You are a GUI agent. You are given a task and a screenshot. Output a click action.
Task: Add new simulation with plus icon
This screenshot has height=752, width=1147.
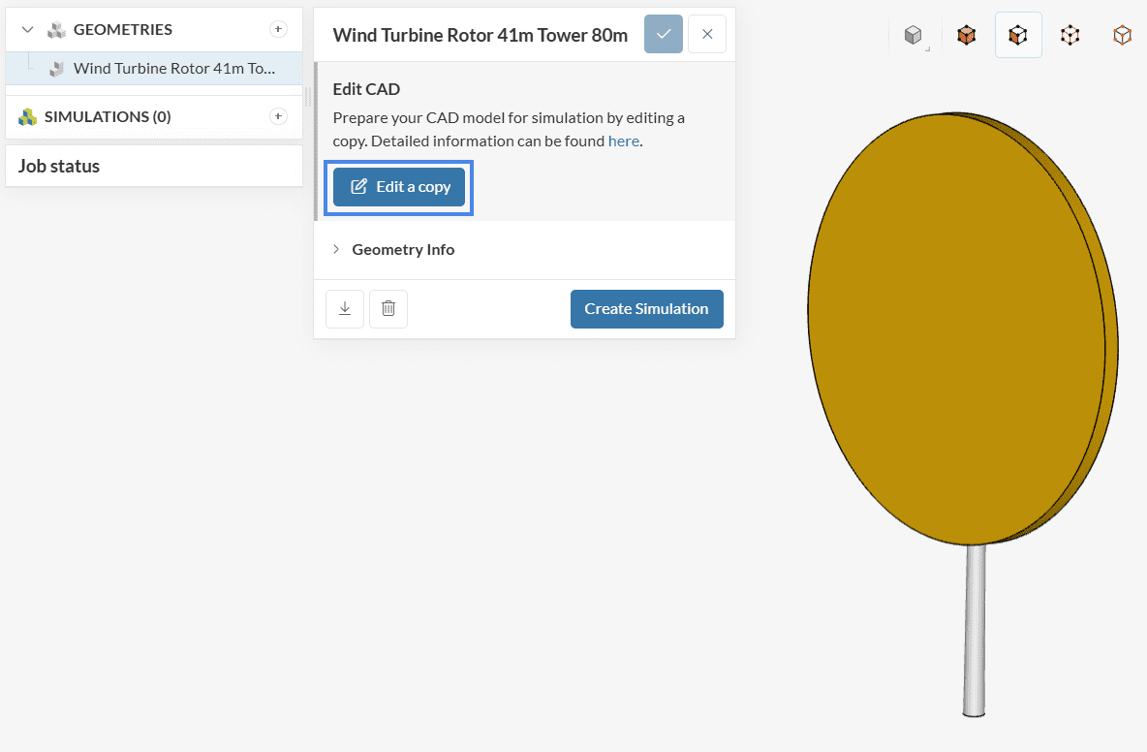click(278, 116)
